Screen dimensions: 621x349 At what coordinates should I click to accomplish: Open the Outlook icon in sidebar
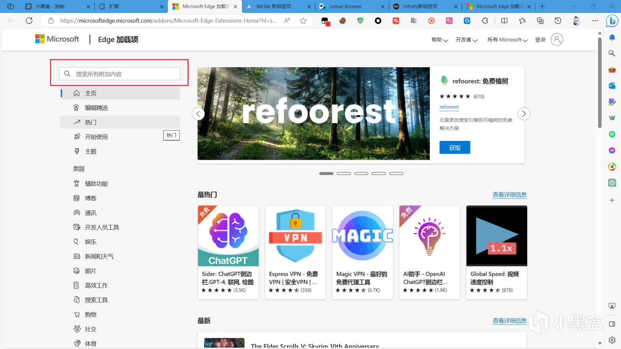(612, 86)
